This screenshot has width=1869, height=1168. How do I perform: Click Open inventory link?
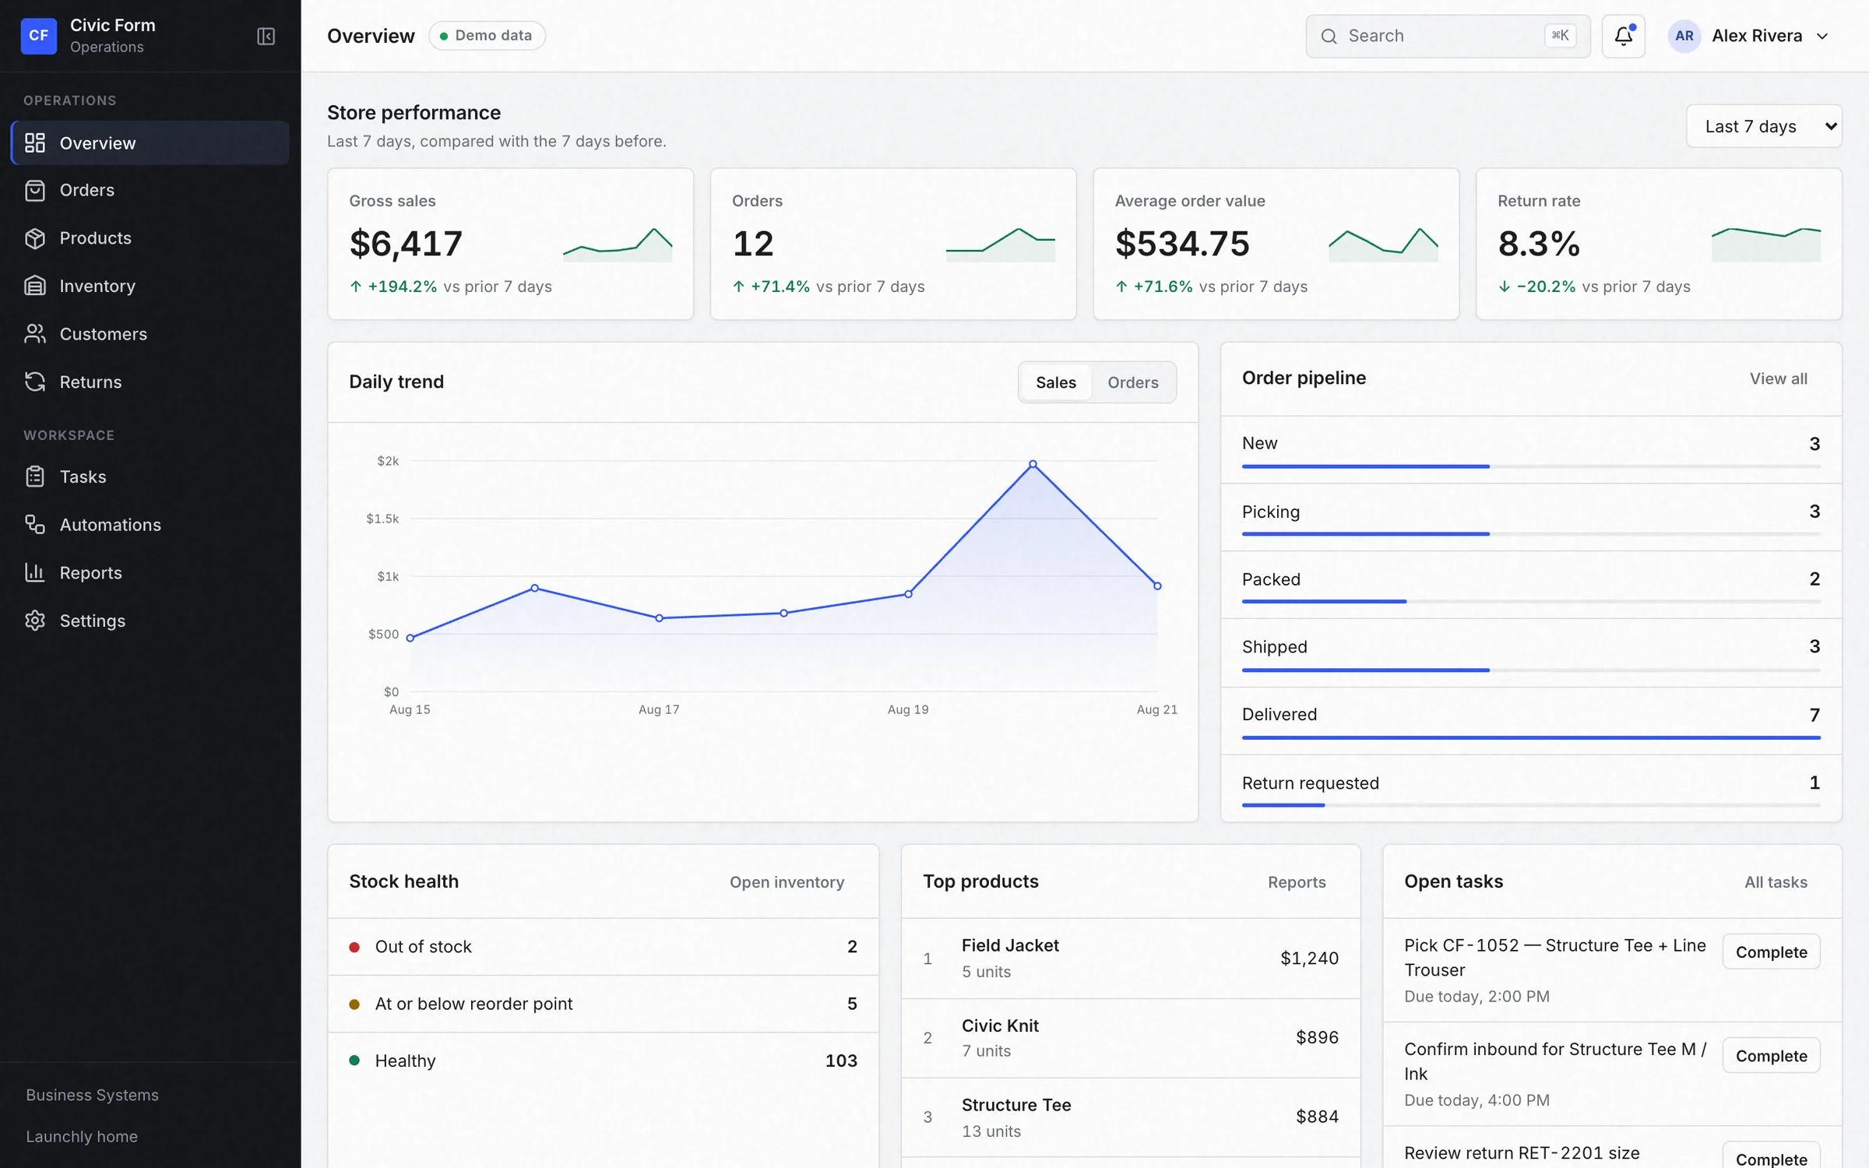tap(787, 882)
